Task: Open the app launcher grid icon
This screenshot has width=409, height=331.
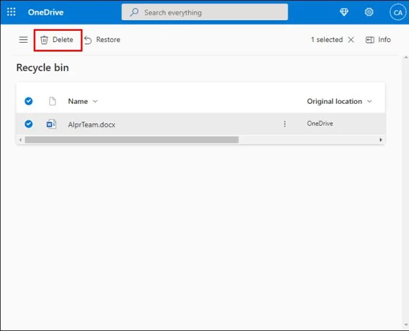Action: tap(11, 12)
